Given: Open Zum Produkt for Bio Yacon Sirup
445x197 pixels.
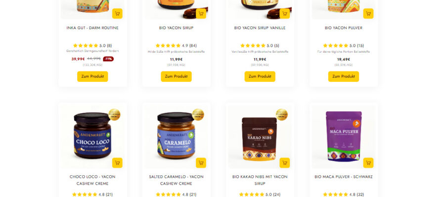Looking at the screenshot, I should coord(176,76).
